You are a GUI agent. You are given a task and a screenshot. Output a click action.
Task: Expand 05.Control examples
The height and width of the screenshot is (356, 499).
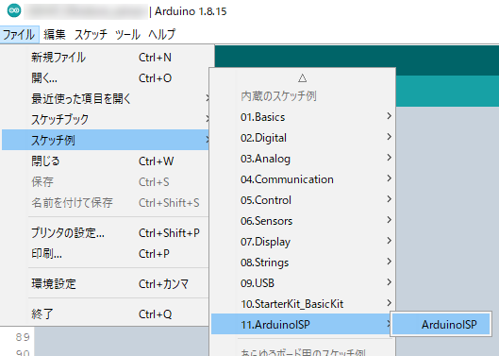point(303,200)
